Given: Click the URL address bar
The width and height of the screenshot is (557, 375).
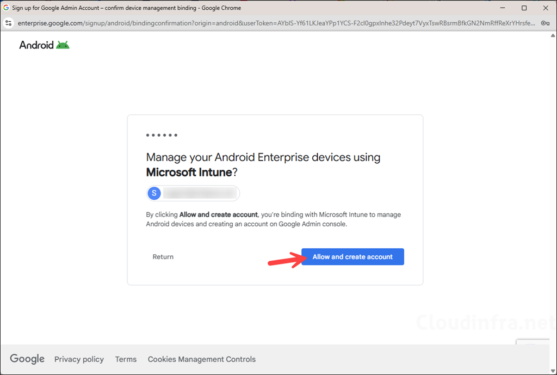Looking at the screenshot, I should point(276,23).
